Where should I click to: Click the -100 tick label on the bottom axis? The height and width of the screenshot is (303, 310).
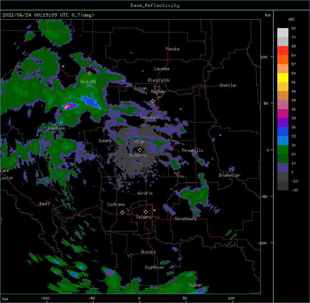[45, 298]
